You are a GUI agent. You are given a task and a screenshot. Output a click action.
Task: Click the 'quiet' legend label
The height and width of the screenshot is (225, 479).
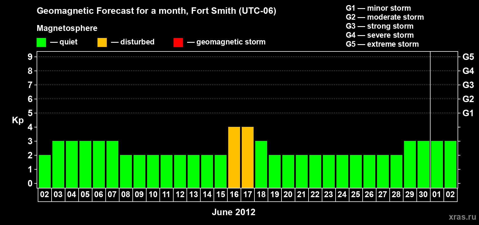68,42
